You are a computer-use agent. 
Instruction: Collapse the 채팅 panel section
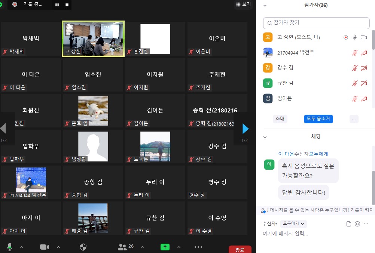coord(265,137)
